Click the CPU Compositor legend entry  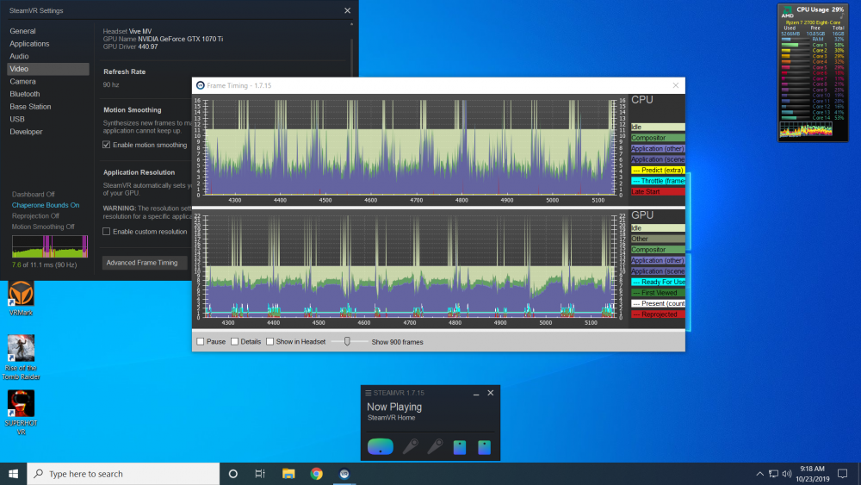pos(658,138)
